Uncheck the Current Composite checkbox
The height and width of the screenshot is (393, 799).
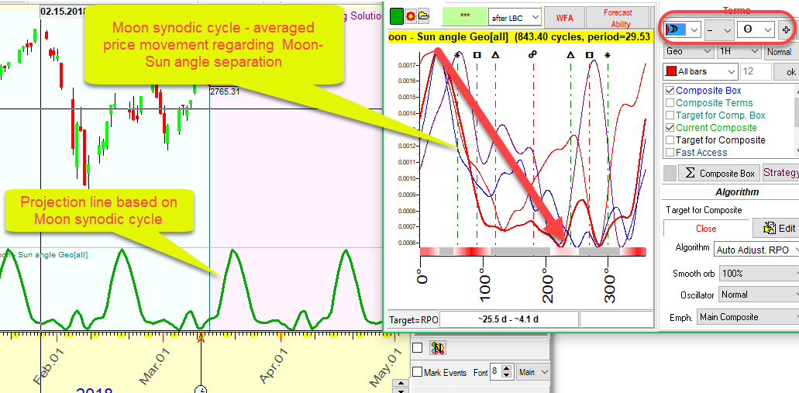tap(670, 128)
